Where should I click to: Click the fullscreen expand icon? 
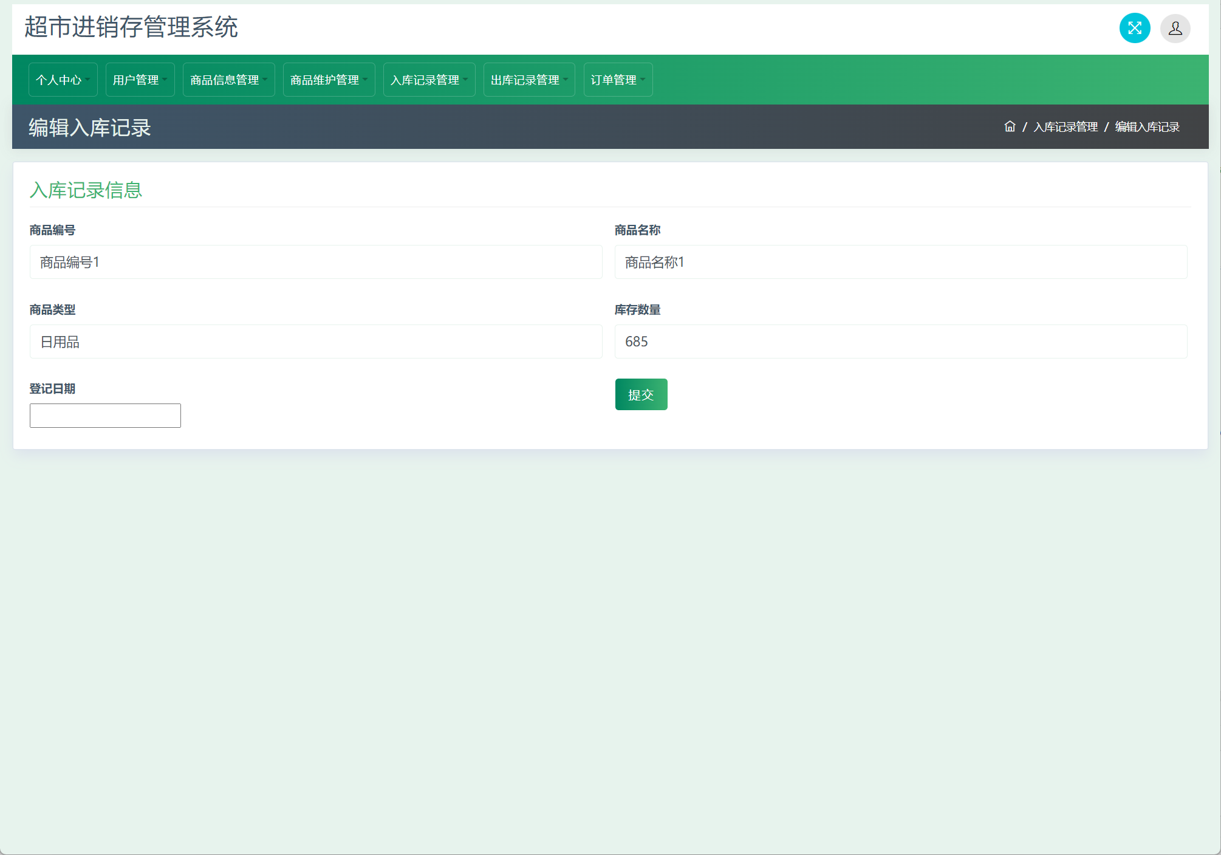point(1134,28)
